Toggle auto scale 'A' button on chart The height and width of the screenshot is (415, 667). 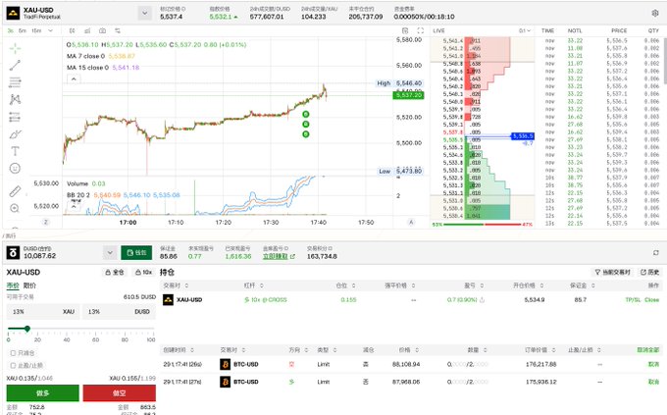tap(411, 222)
